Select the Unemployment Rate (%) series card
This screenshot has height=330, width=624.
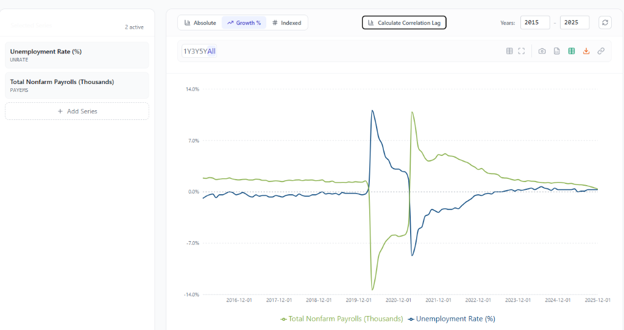[x=77, y=55]
